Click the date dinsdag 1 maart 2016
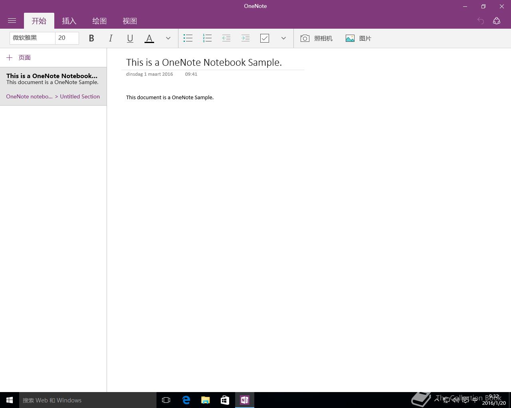 149,74
